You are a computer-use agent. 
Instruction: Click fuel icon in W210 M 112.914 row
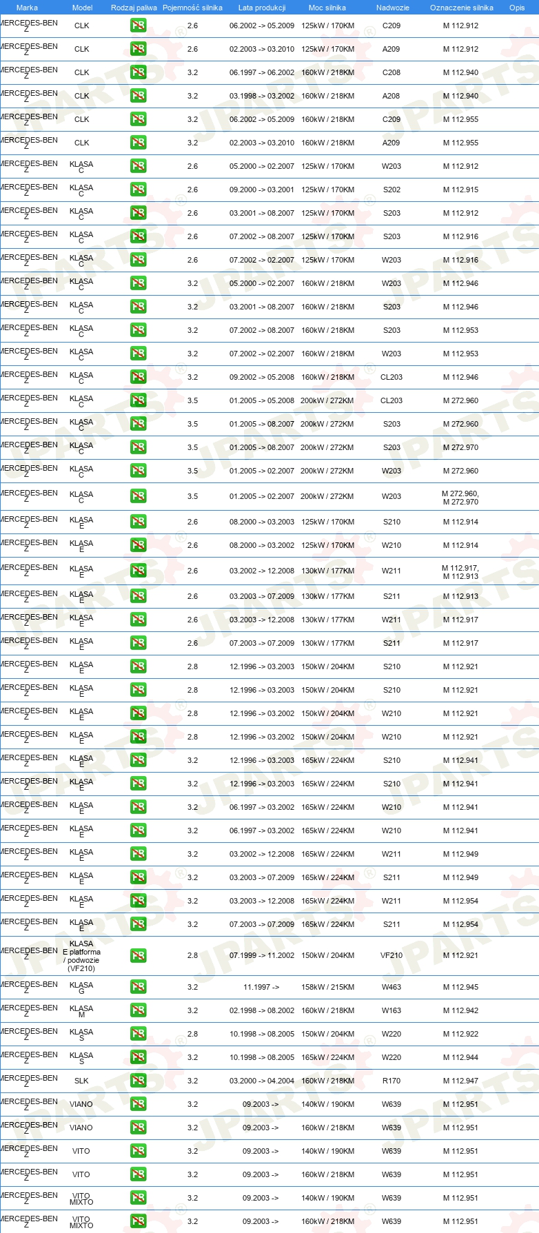[x=139, y=545]
